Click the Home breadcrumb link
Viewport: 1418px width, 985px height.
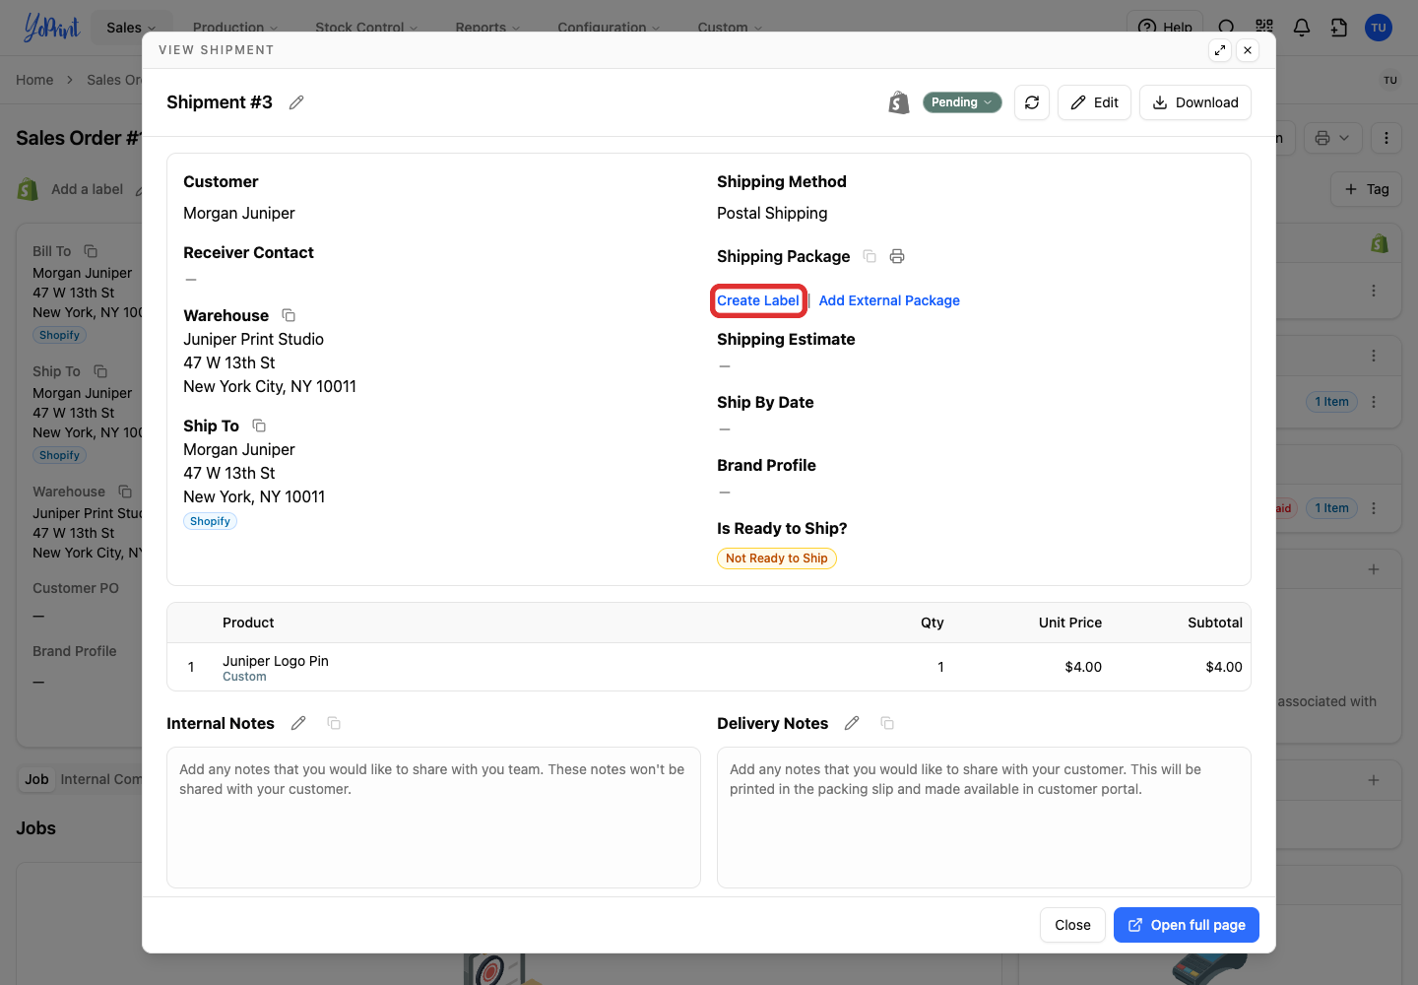coord(34,80)
